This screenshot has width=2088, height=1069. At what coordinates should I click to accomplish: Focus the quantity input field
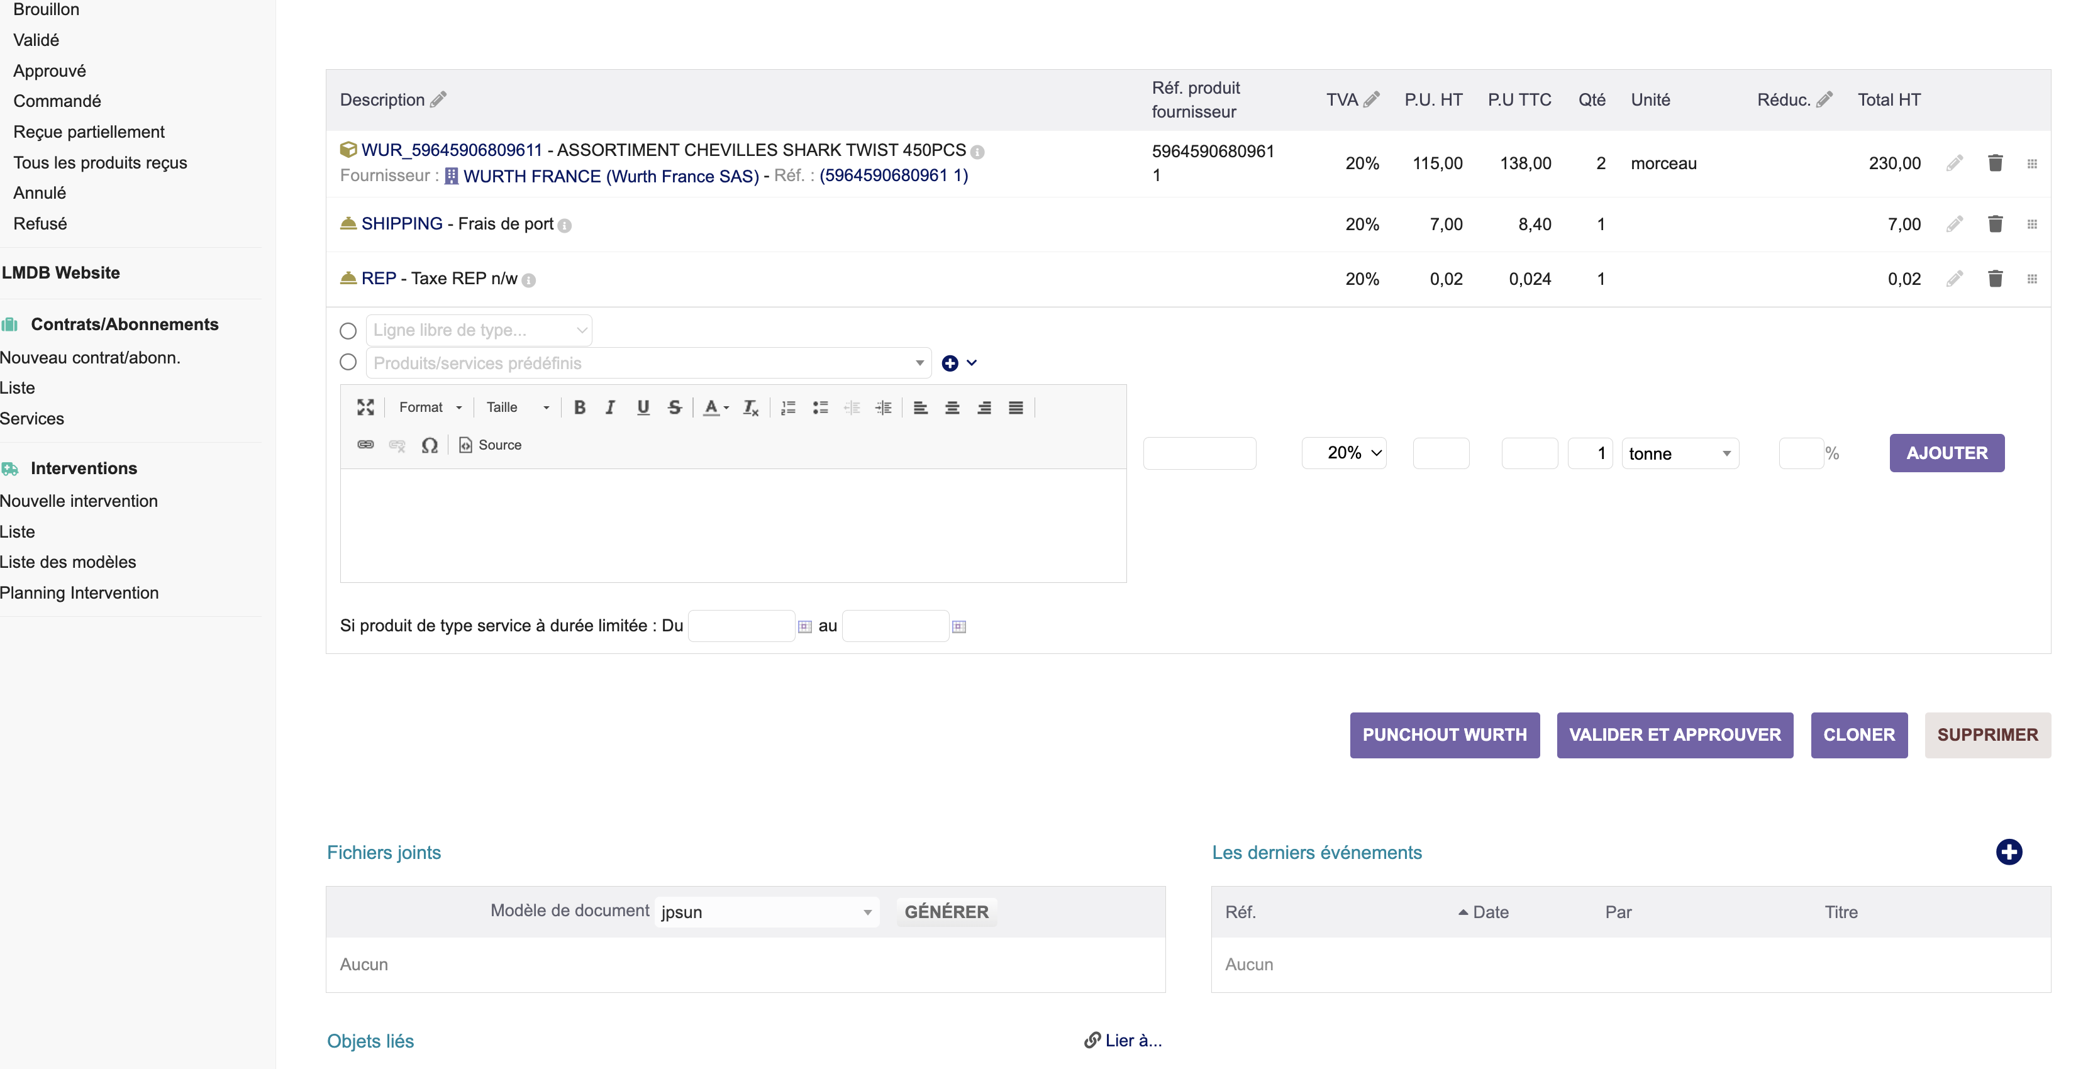[x=1589, y=453]
